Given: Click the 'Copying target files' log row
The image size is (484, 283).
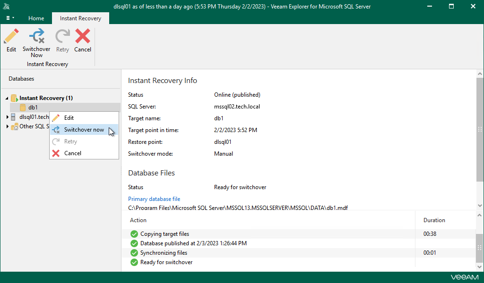Looking at the screenshot, I should coord(299,234).
